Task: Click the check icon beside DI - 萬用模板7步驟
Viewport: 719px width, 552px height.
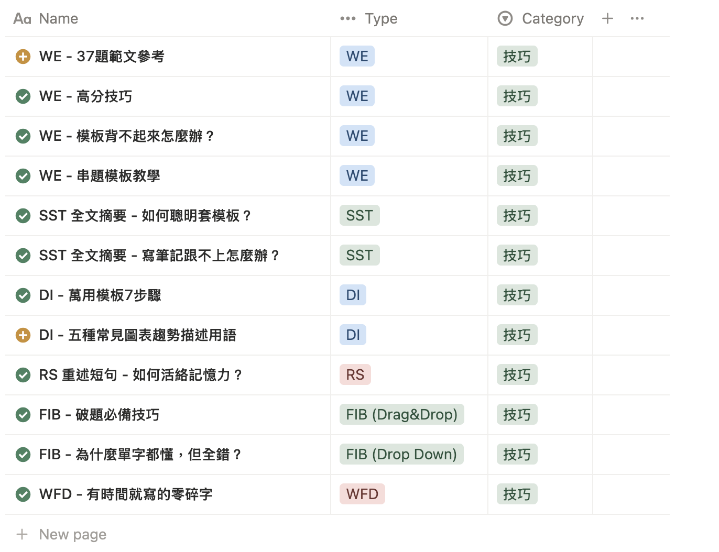Action: 23,295
